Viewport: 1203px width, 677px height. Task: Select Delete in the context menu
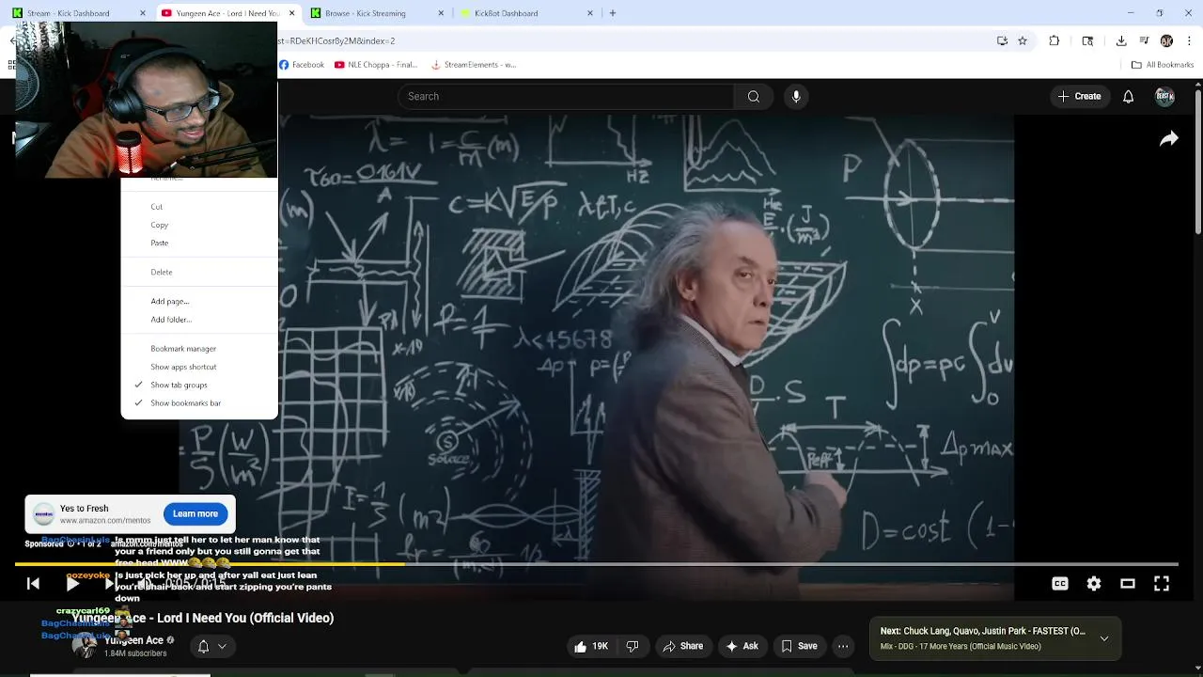199,272
